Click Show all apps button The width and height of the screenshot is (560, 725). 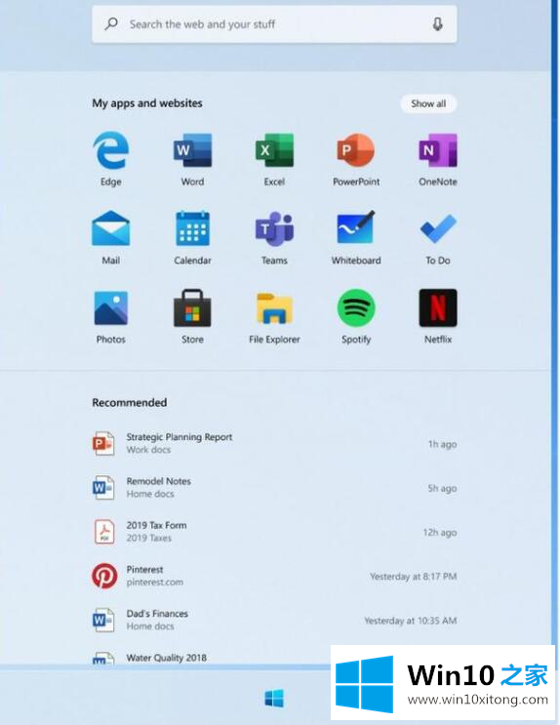click(x=428, y=103)
